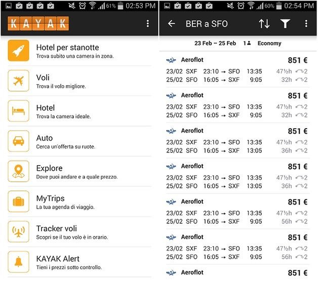Image resolution: width=318 pixels, height=281 pixels.
Task: Tap the MyTrips suitcase icon
Action: pos(18,202)
